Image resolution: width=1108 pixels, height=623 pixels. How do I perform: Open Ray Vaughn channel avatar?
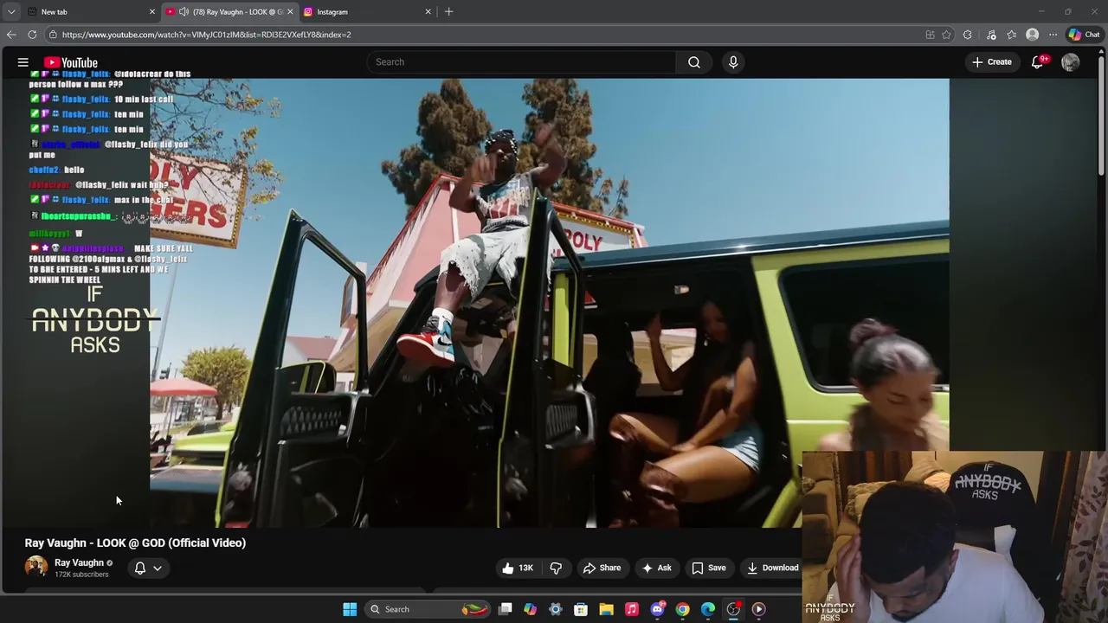(x=36, y=568)
